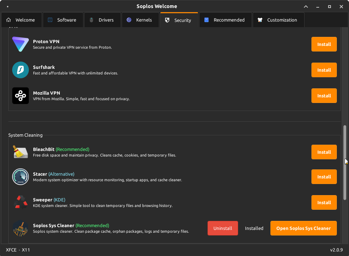Click 'Fast and affordable VPN' description

tap(75, 73)
